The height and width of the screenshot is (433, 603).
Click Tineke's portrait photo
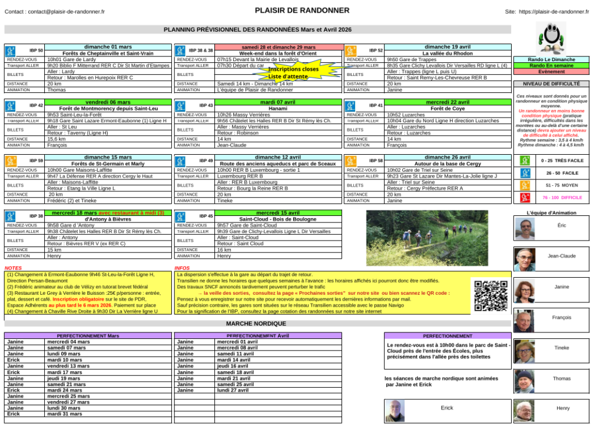pyautogui.click(x=525, y=350)
